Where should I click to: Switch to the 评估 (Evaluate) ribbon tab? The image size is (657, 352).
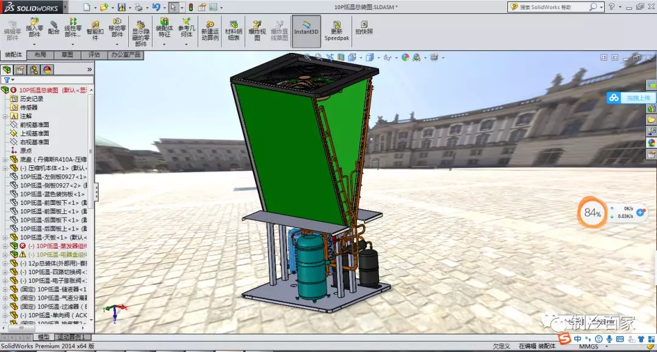coord(94,55)
